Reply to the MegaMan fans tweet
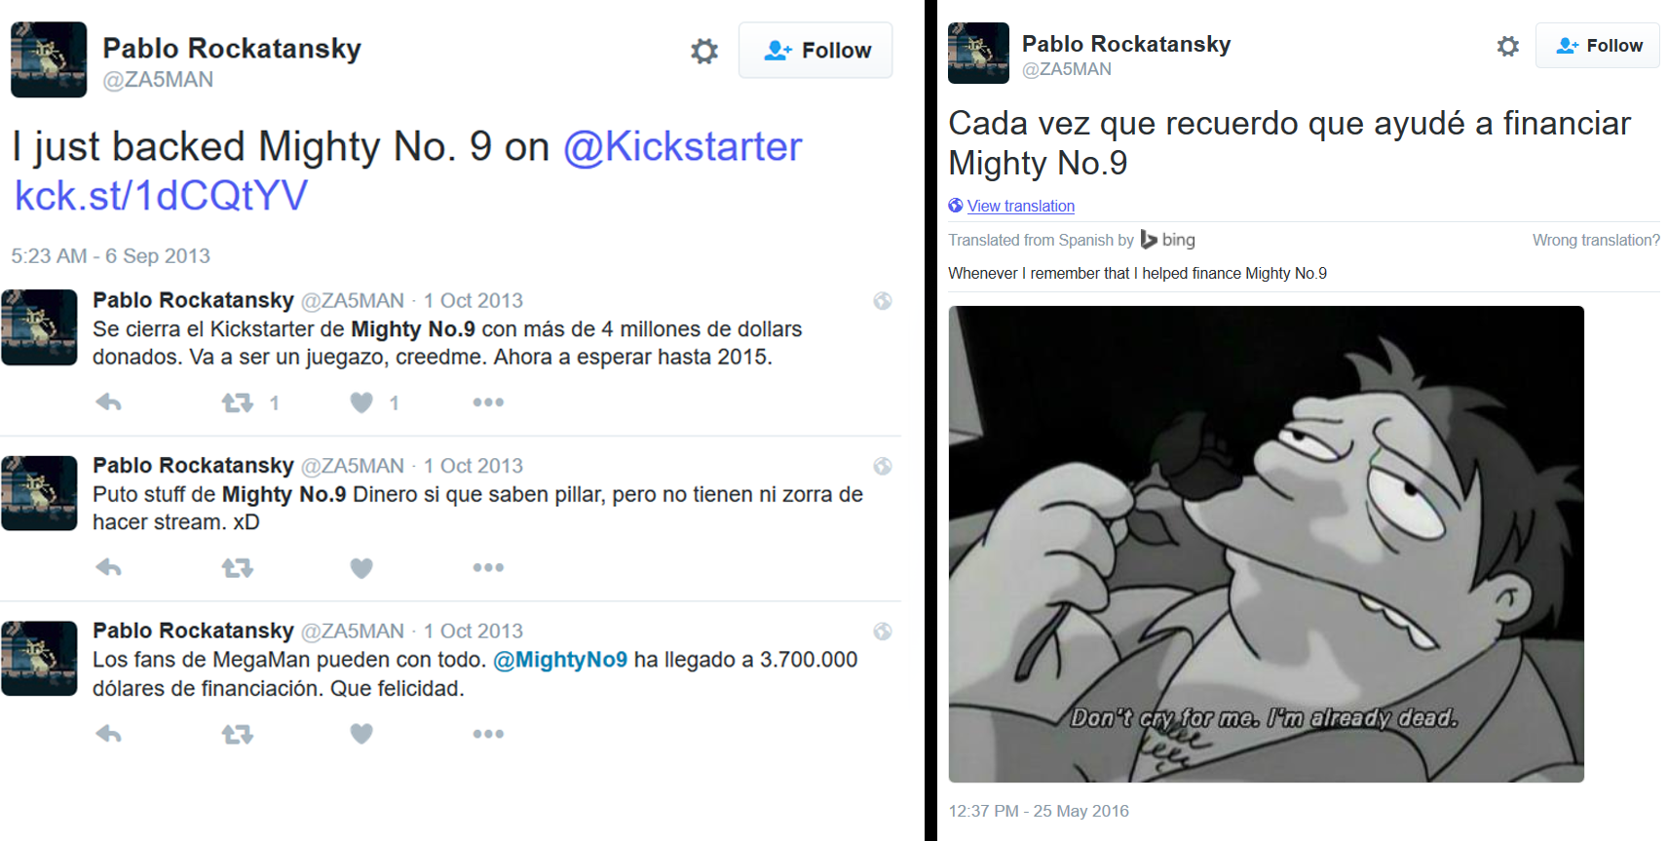Screen dimensions: 1668x841 coord(108,734)
